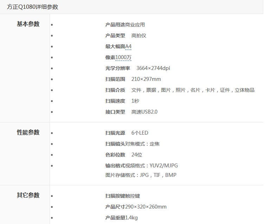Click the 商业应用 value
This screenshot has width=265, height=224.
(x=135, y=25)
